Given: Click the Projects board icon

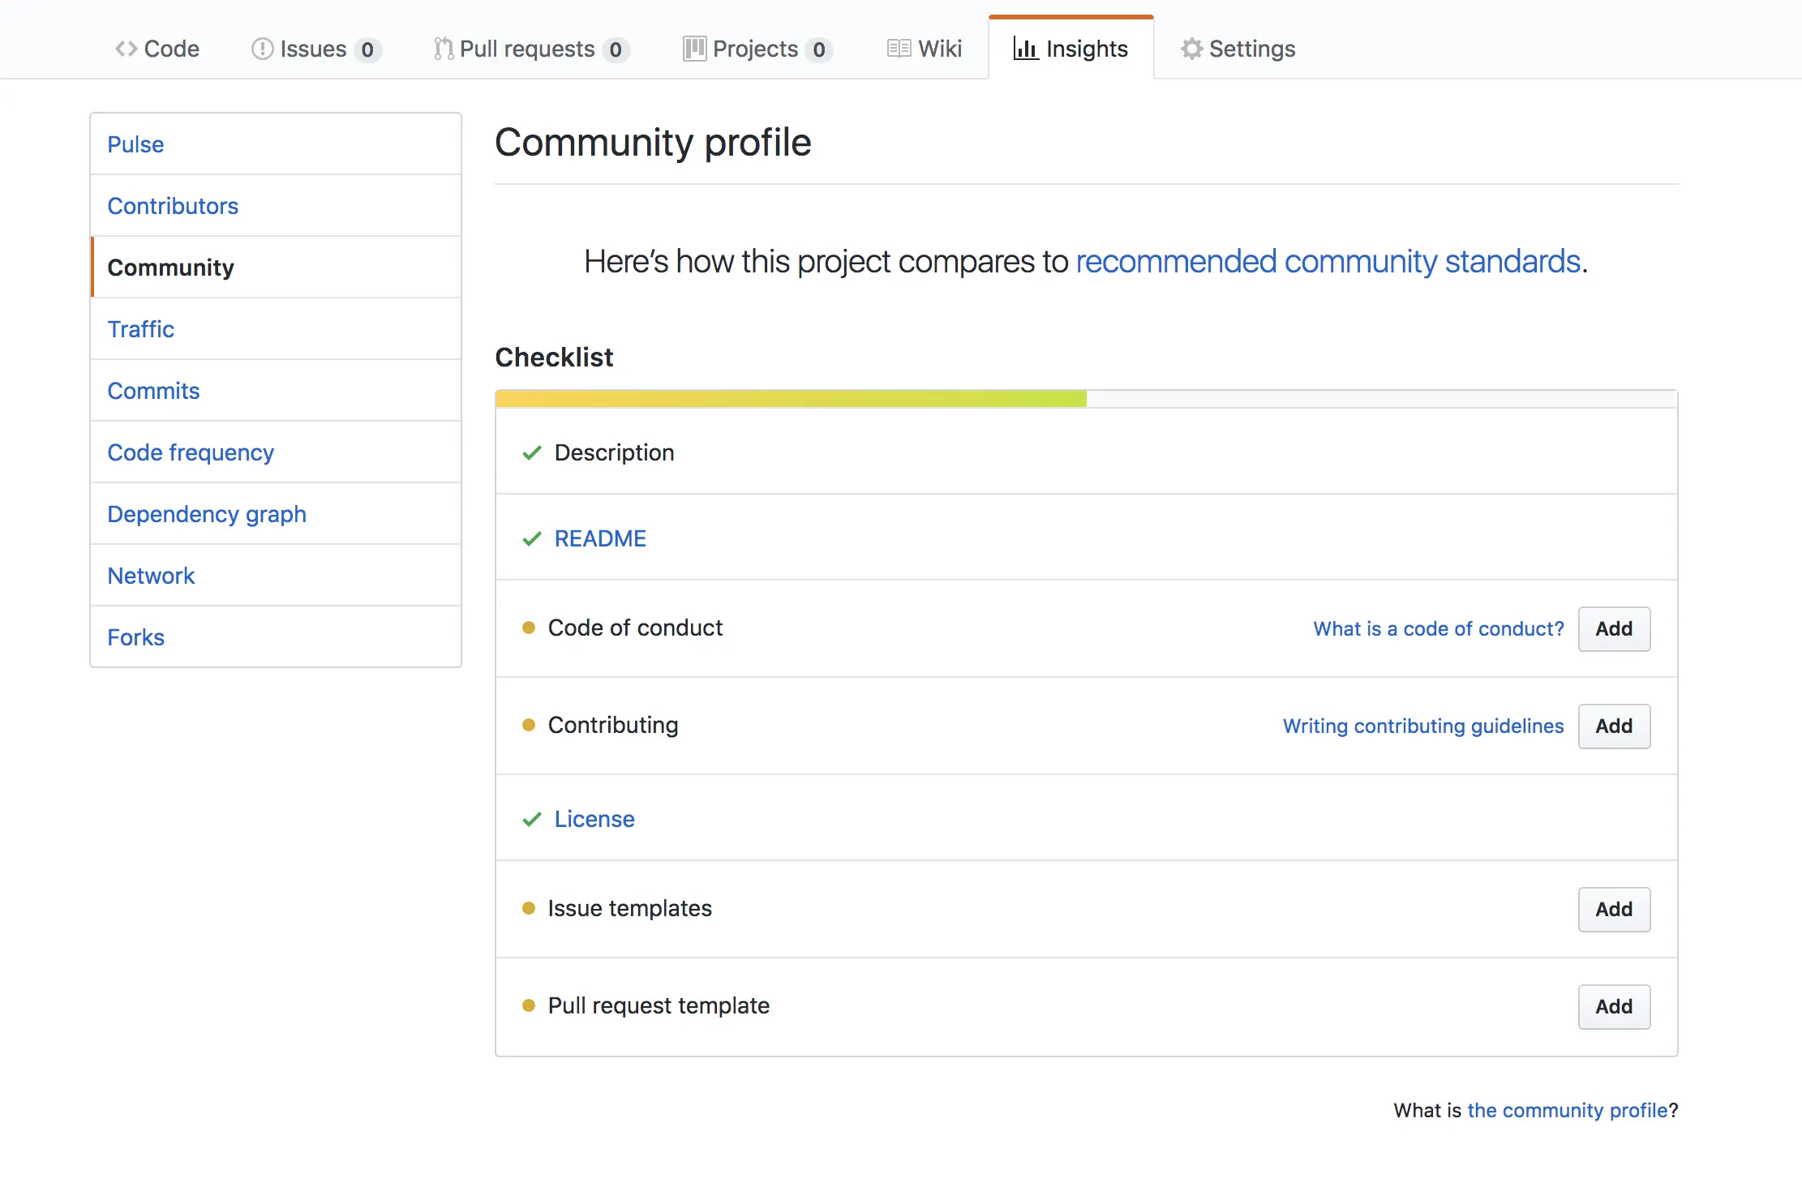Looking at the screenshot, I should click(694, 49).
